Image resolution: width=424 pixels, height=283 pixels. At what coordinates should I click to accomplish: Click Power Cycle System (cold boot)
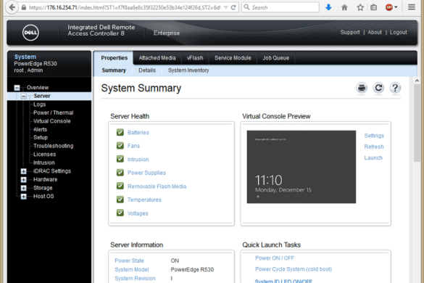point(294,269)
